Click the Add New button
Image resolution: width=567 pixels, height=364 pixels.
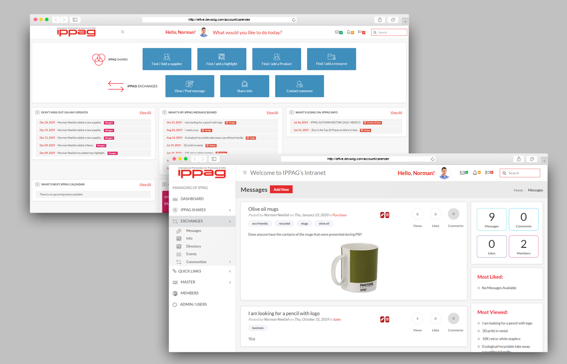click(x=281, y=189)
